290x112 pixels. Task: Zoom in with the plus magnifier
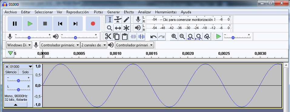(174, 36)
